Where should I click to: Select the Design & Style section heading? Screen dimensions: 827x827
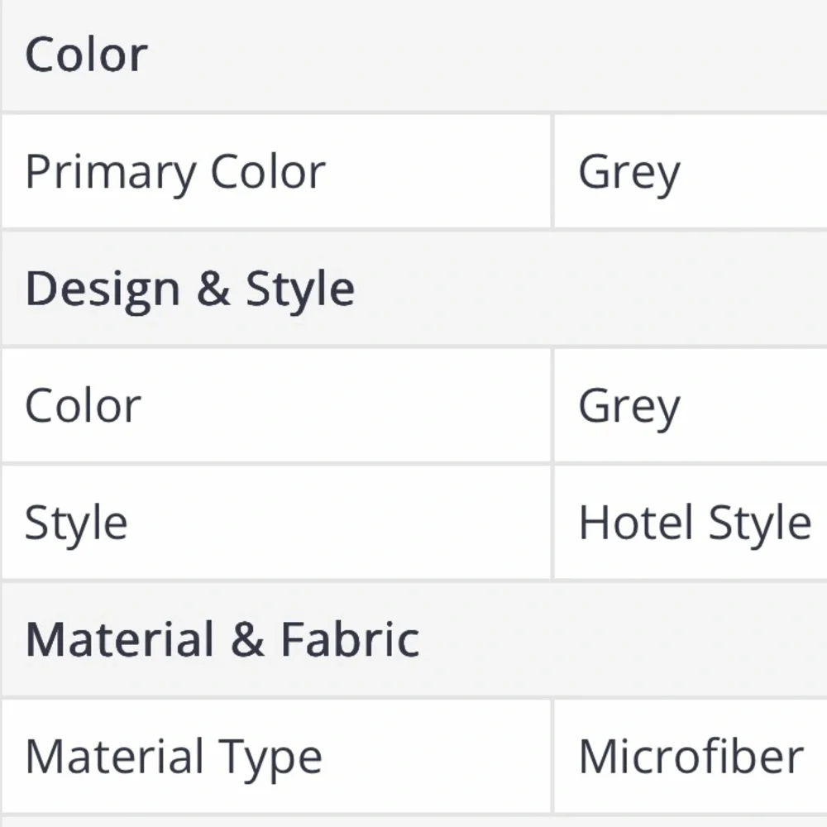pyautogui.click(x=190, y=289)
